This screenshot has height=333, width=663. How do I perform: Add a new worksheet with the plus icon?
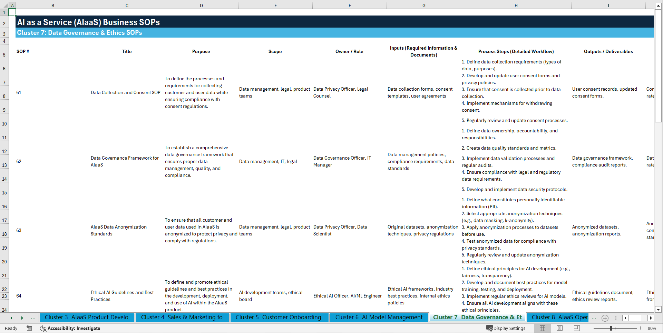tap(605, 318)
